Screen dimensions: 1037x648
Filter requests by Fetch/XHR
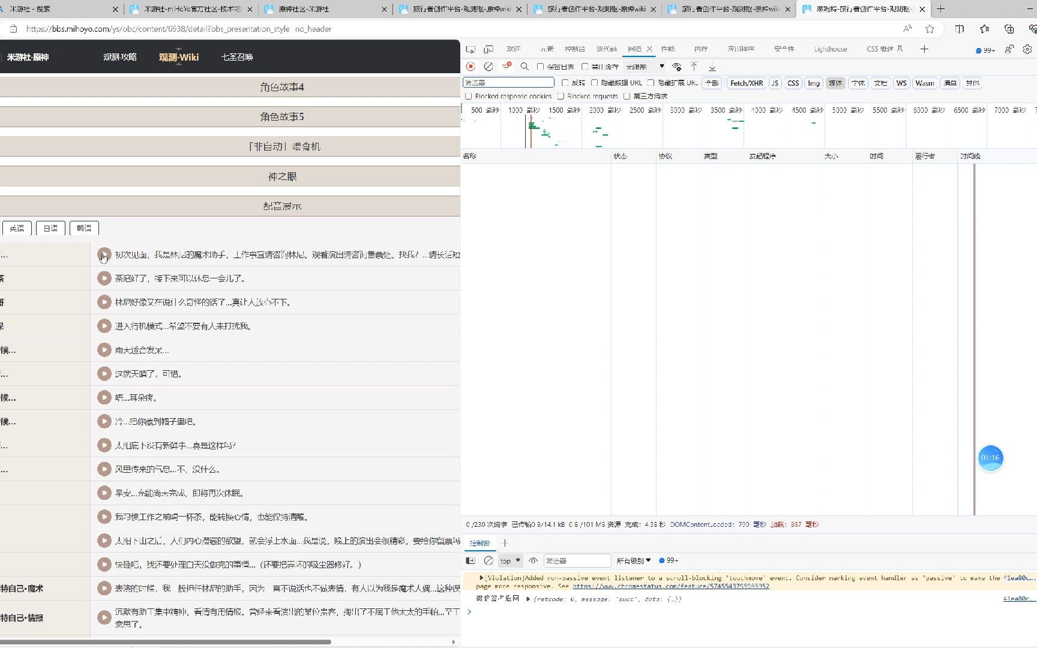click(x=747, y=83)
